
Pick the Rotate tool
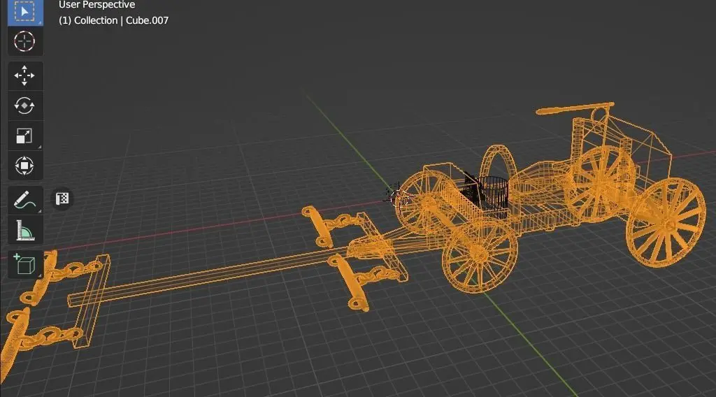click(x=25, y=106)
